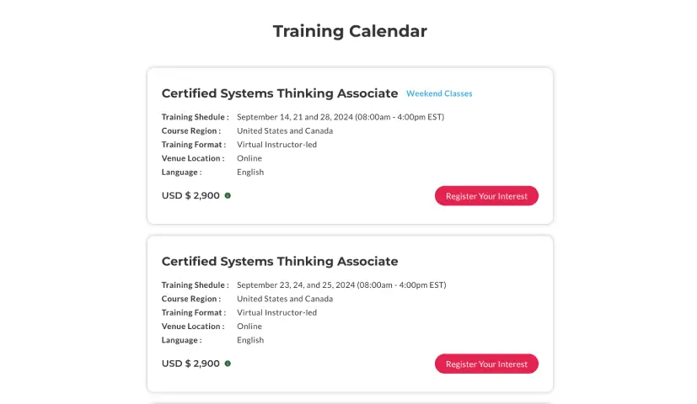Select the first Certified Systems Thinking Associate title
The width and height of the screenshot is (697, 404).
tap(279, 93)
